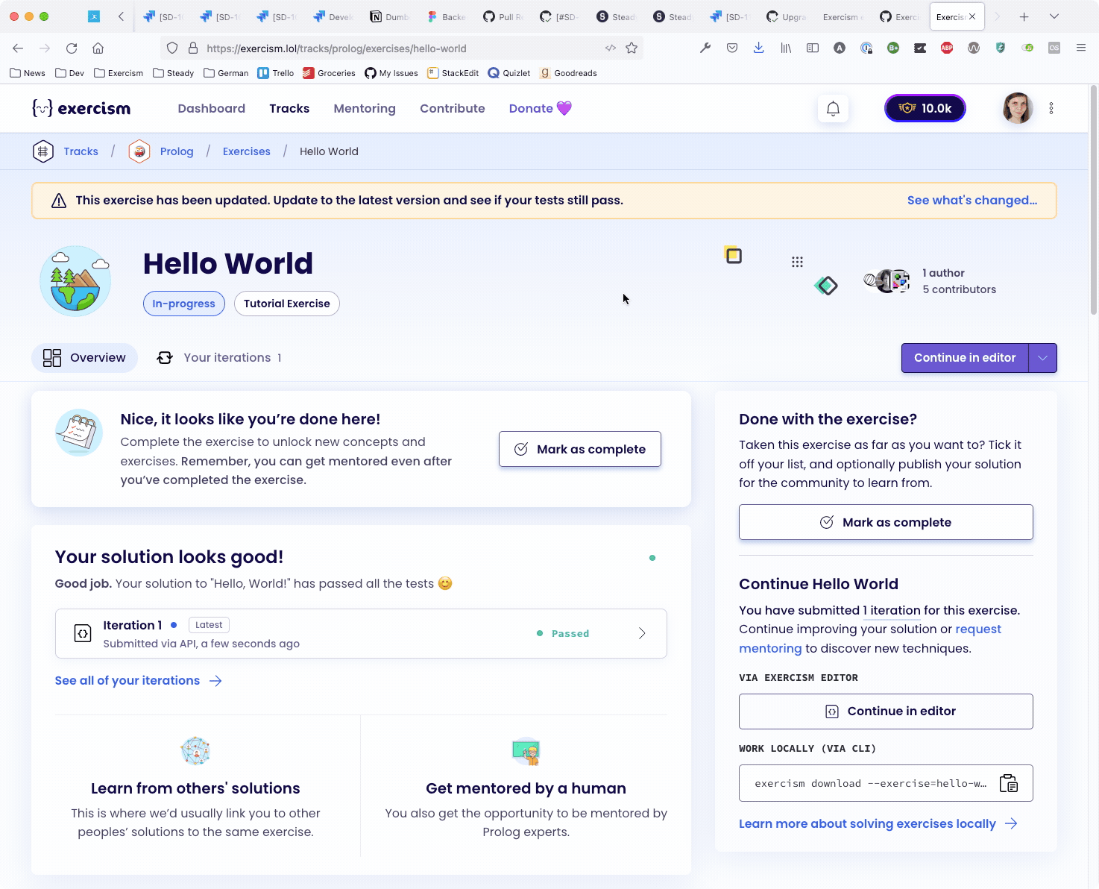List all tabs with the chevron
This screenshot has width=1099, height=889.
(1054, 16)
